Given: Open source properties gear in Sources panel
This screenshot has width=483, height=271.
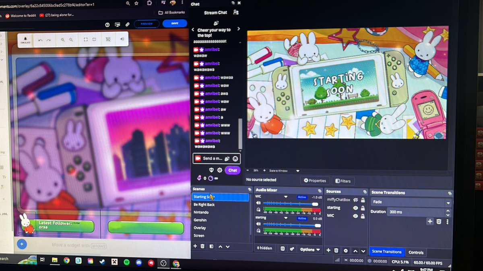Looking at the screenshot, I should click(345, 251).
